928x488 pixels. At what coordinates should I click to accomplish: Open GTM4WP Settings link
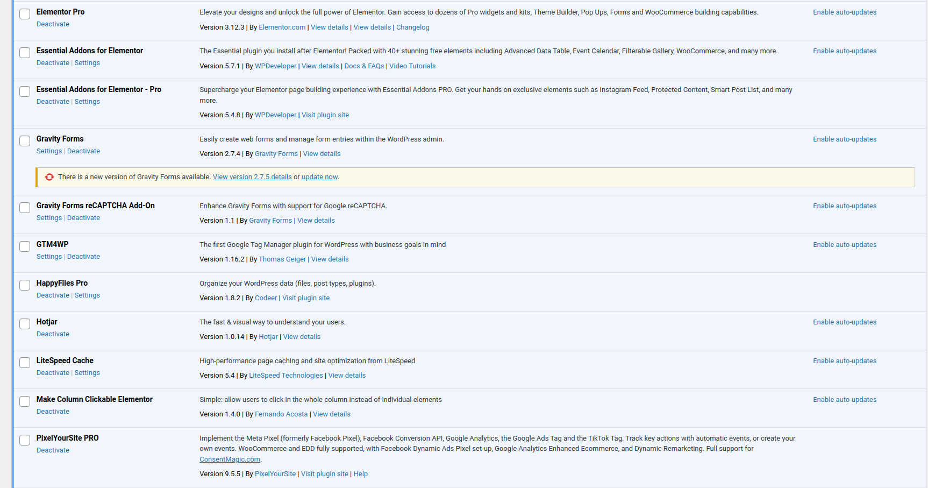(x=49, y=257)
